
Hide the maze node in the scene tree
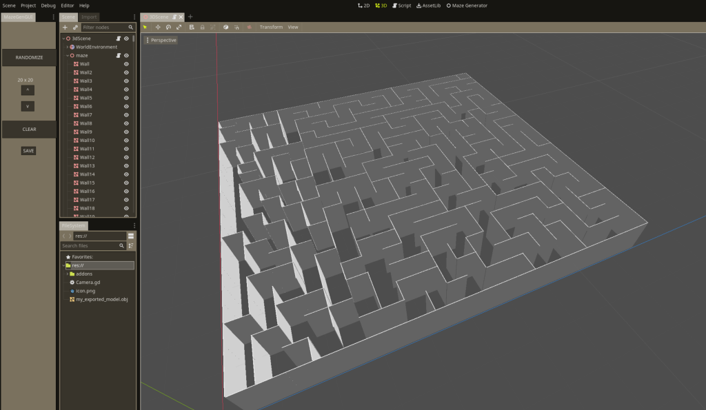tap(127, 56)
